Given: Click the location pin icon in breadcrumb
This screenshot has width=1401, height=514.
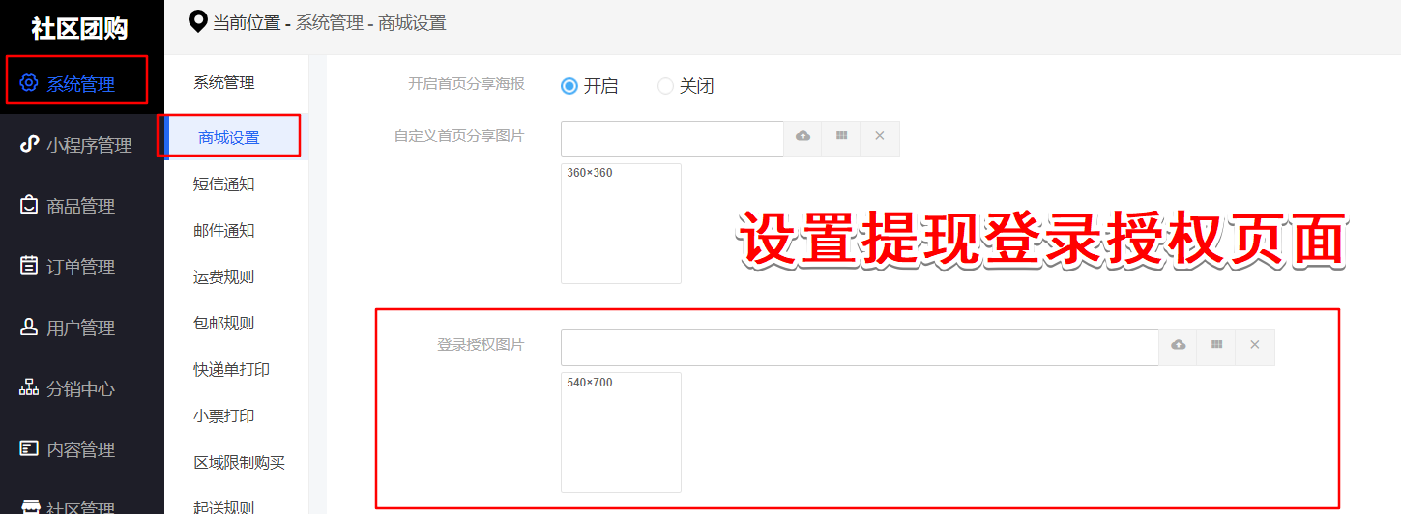Looking at the screenshot, I should pyautogui.click(x=197, y=21).
